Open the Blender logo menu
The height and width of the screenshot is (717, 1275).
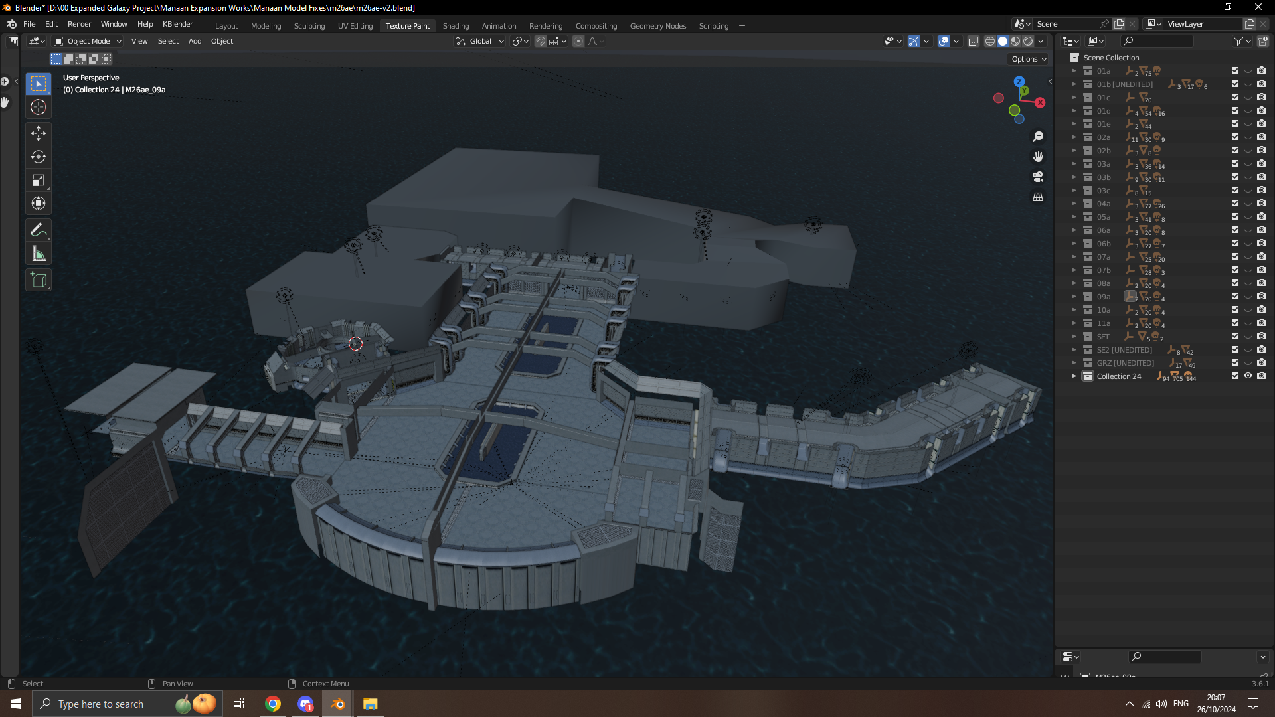pyautogui.click(x=11, y=24)
